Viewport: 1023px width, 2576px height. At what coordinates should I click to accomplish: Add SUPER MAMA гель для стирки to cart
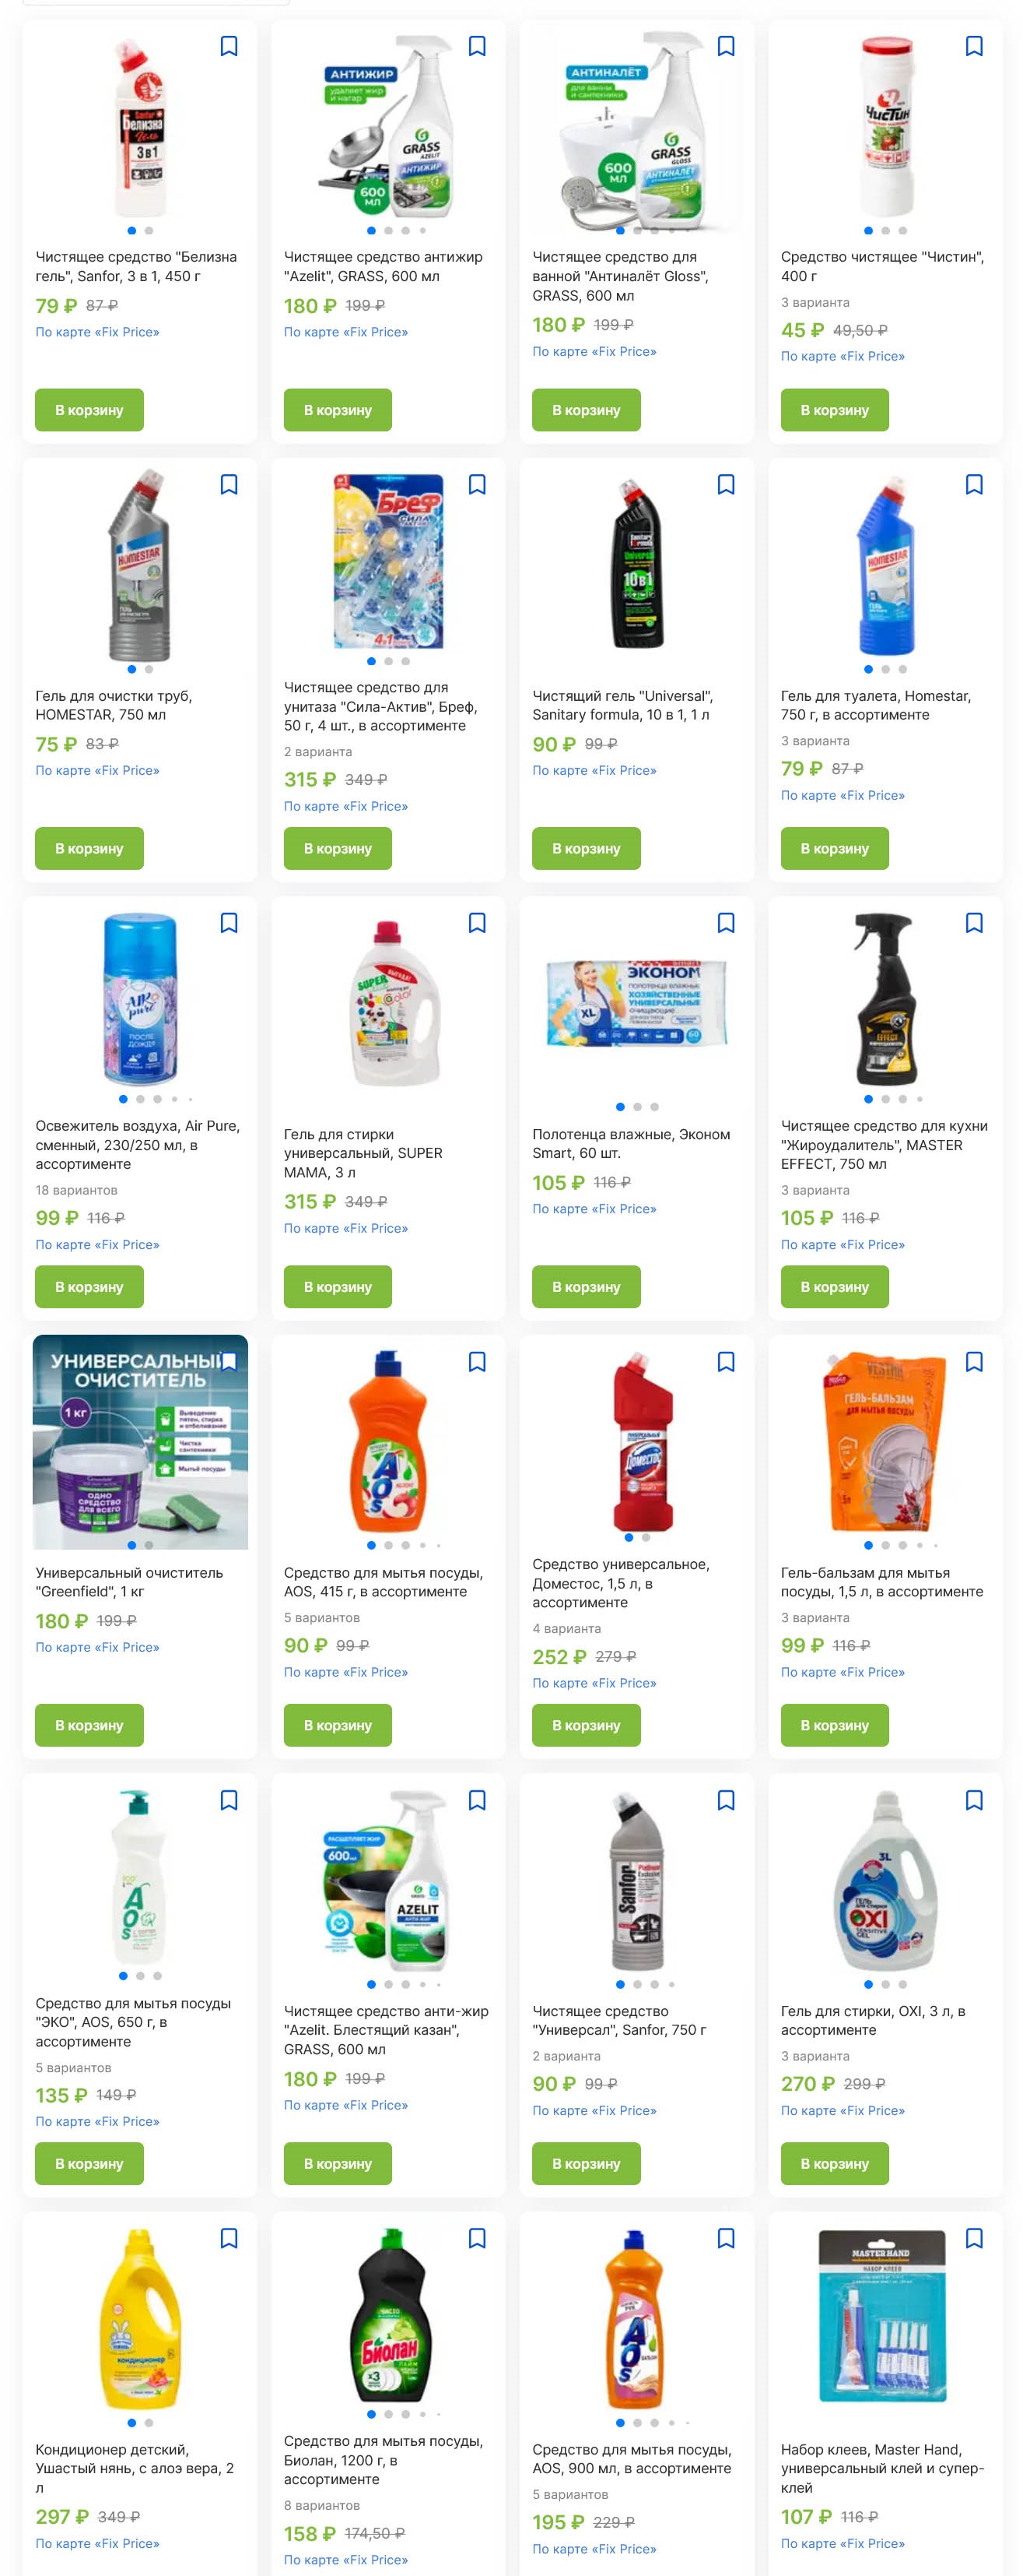338,1287
